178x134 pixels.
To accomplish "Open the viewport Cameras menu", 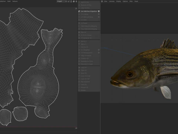I will (112, 1).
